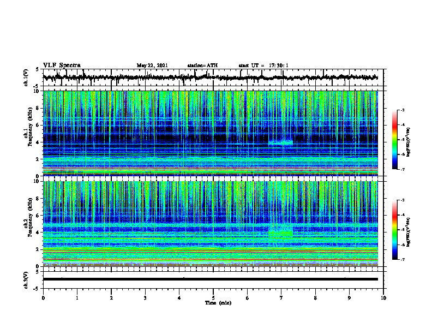Click the "ch.3(V)" axis label
Screen dimensions: 432x334
26,280
